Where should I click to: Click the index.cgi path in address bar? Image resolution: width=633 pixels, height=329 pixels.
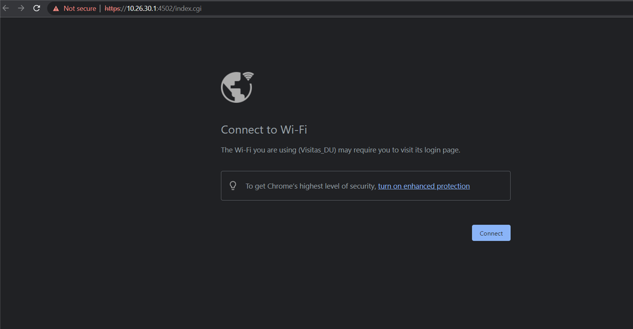coord(187,9)
